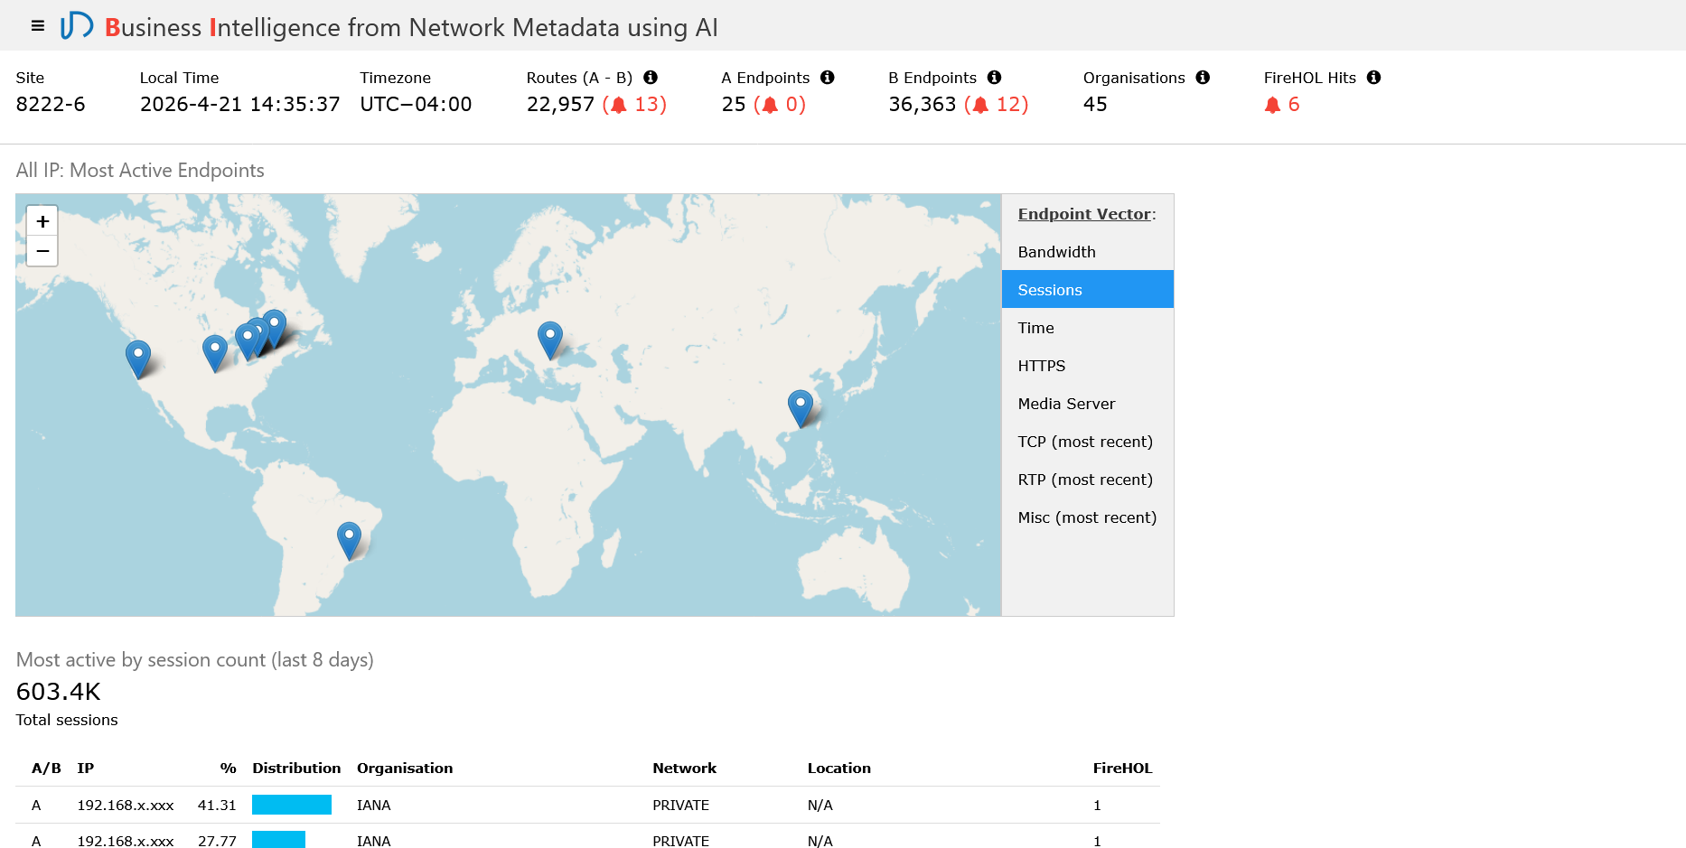Click the All IP: Most Active Endpoints heading
1686x848 pixels.
[140, 171]
